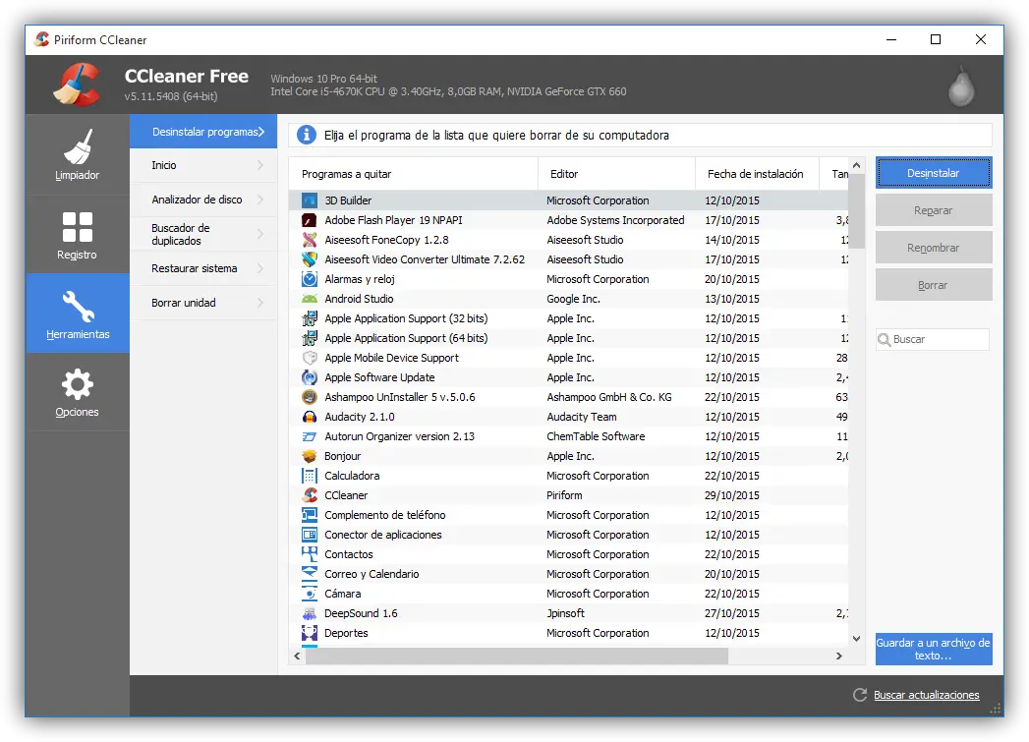
Task: Open the Registro grid section
Action: tap(77, 234)
